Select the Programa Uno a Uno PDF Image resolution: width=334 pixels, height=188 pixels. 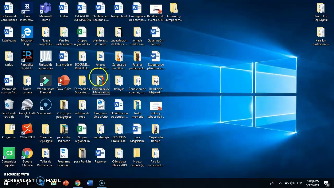(x=101, y=109)
